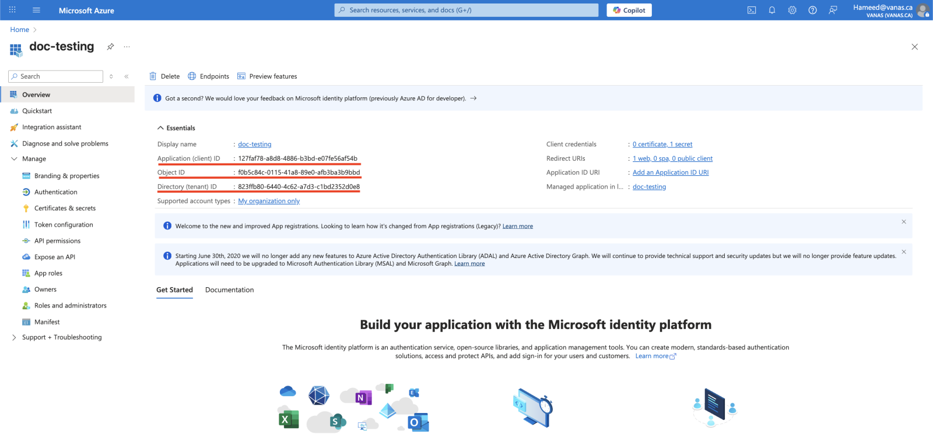933x445 pixels.
Task: Open the 0 certificate, 1 secret link
Action: (x=662, y=144)
